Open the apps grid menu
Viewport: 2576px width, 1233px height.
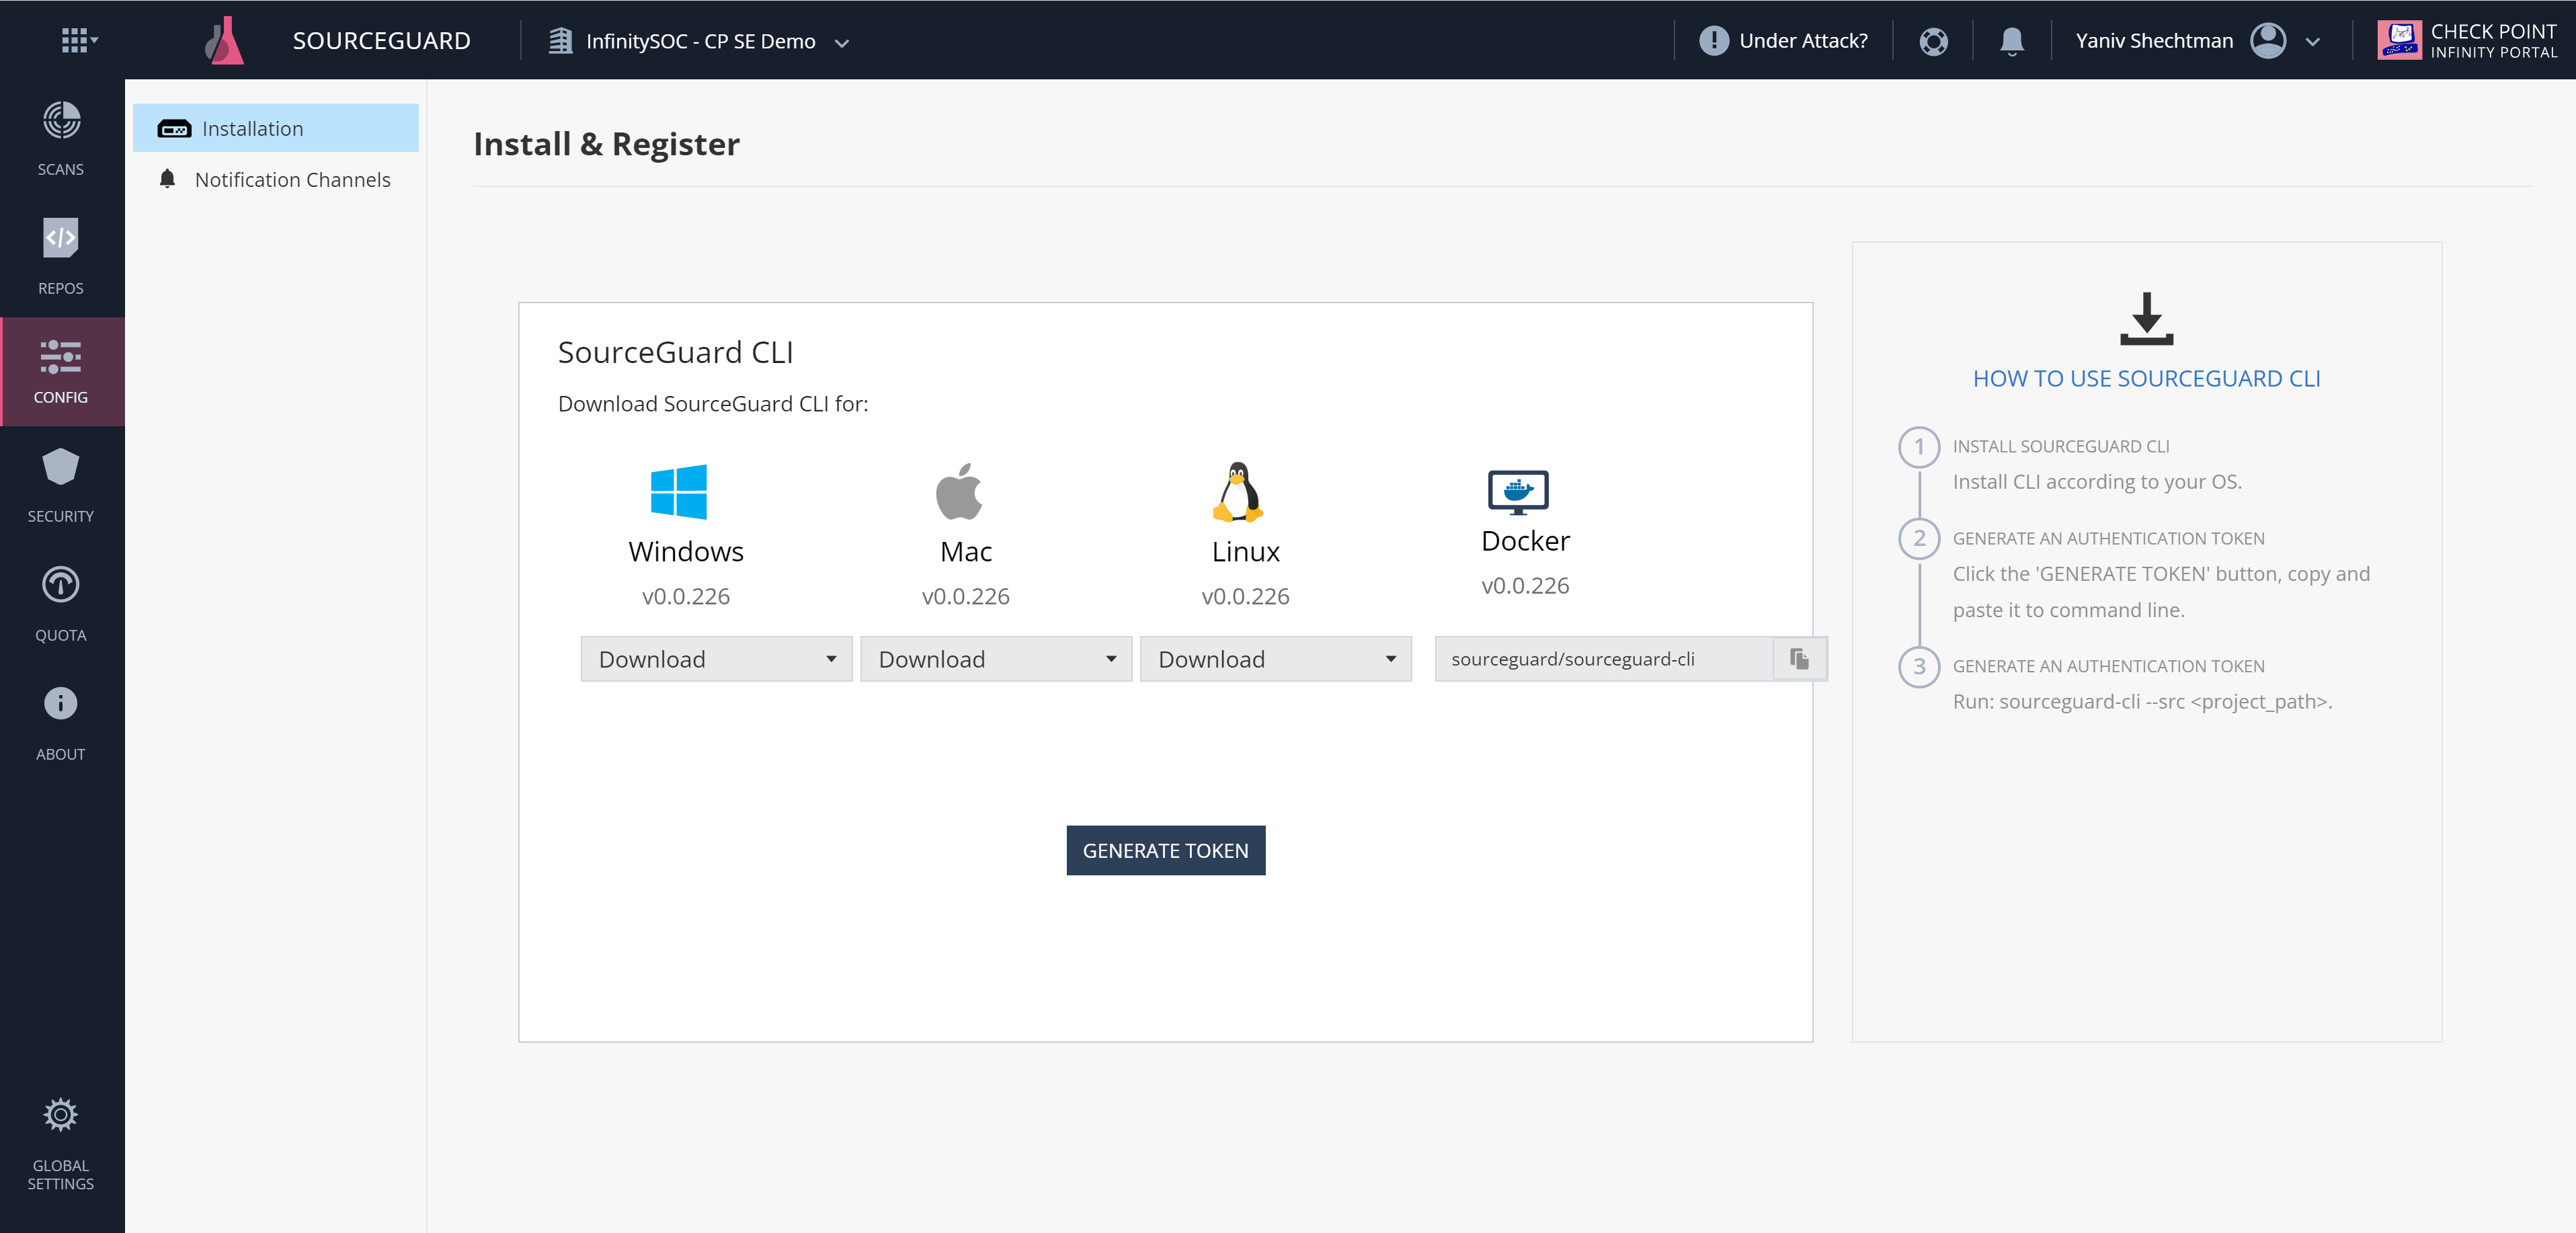pyautogui.click(x=79, y=40)
